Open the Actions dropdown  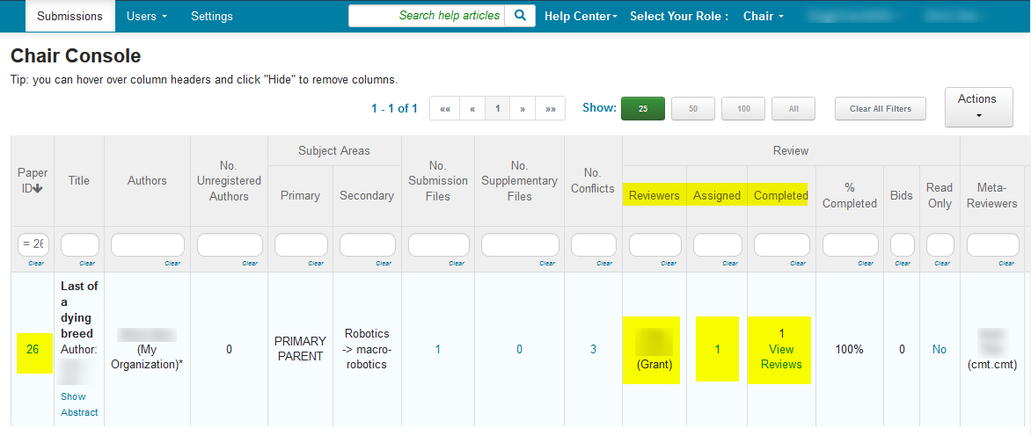[978, 106]
